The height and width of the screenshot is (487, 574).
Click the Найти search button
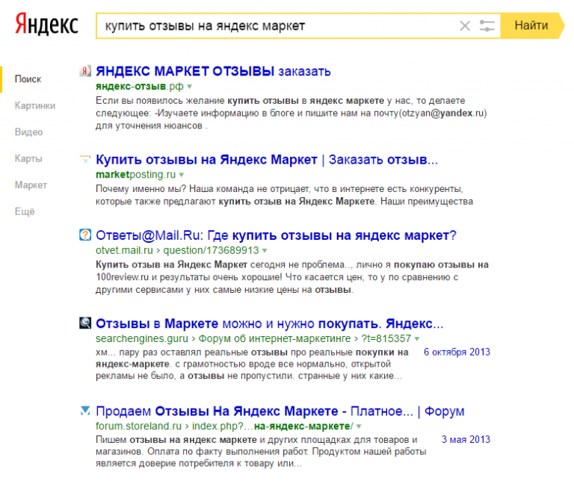[x=531, y=25]
